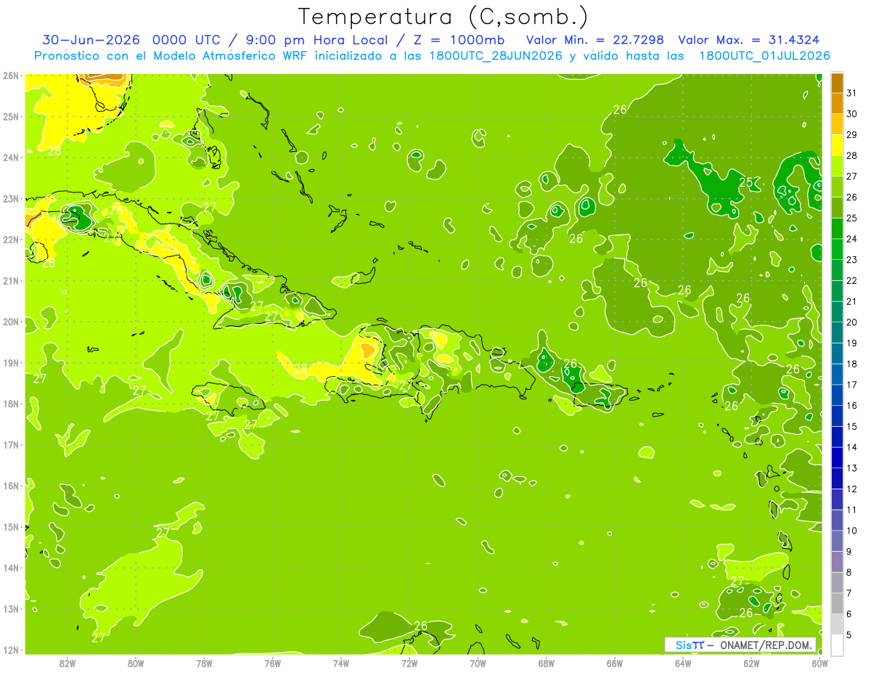Viewport: 871px width, 673px height.
Task: Click the legend scale label 20
Action: tap(851, 322)
